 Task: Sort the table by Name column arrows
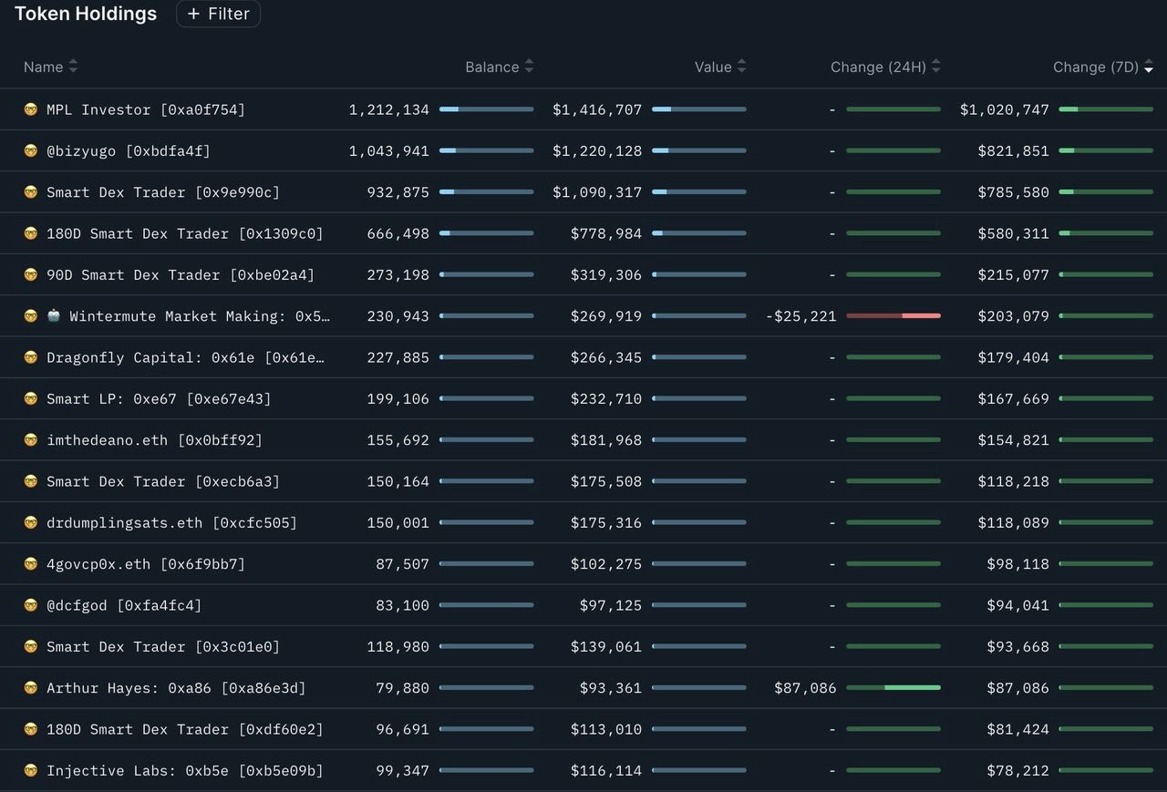73,67
